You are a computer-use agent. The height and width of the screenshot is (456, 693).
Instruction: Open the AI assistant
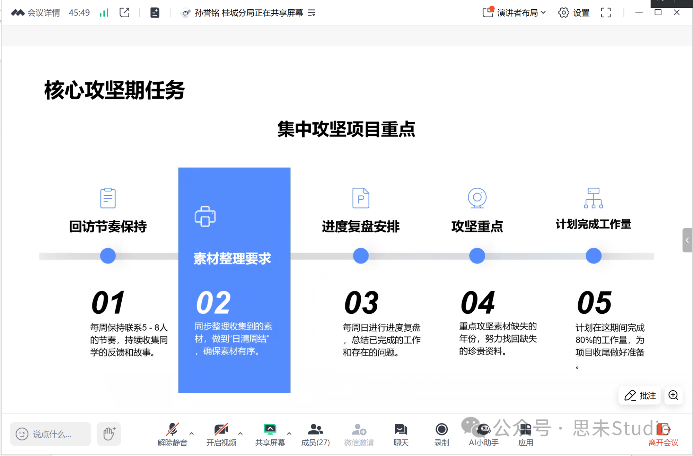pos(483,435)
